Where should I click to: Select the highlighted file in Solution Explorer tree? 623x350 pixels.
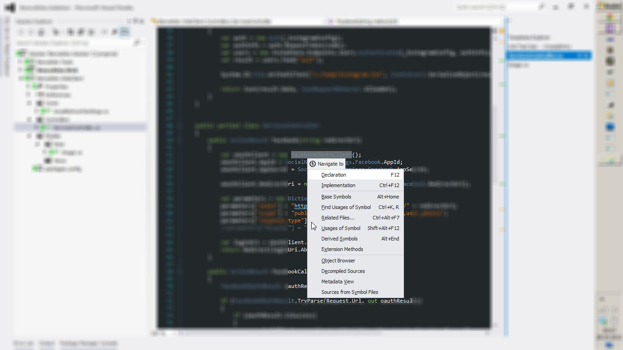75,128
